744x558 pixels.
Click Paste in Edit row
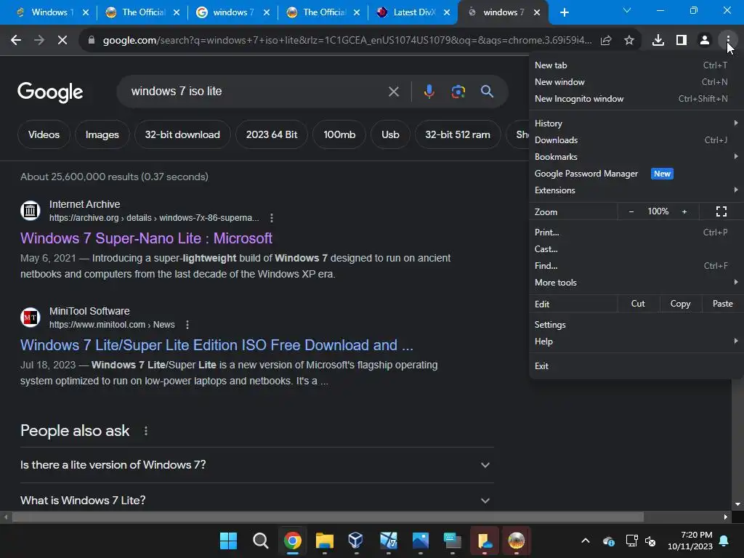723,304
